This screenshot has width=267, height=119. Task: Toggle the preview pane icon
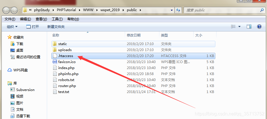click(x=249, y=27)
